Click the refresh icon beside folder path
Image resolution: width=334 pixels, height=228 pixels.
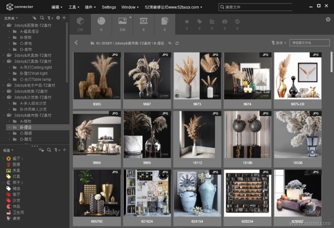177,43
